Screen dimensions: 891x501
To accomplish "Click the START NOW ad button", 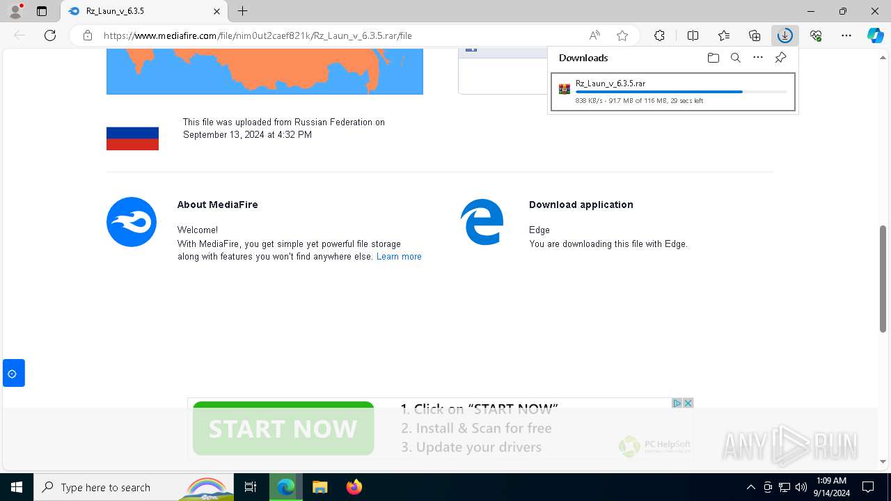I will click(x=283, y=428).
